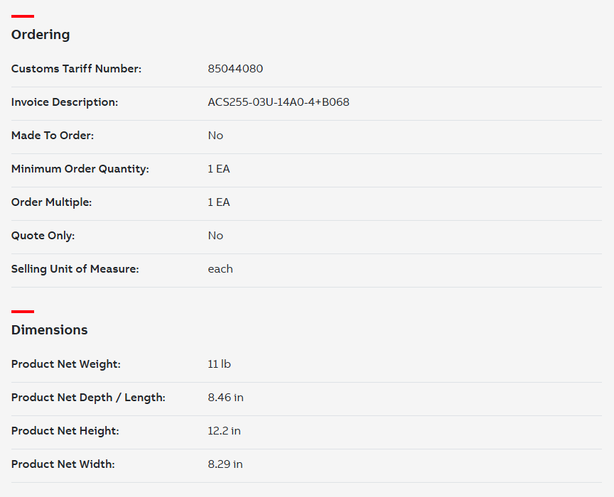
Task: Select the 8.29 in width value
Action: [225, 464]
